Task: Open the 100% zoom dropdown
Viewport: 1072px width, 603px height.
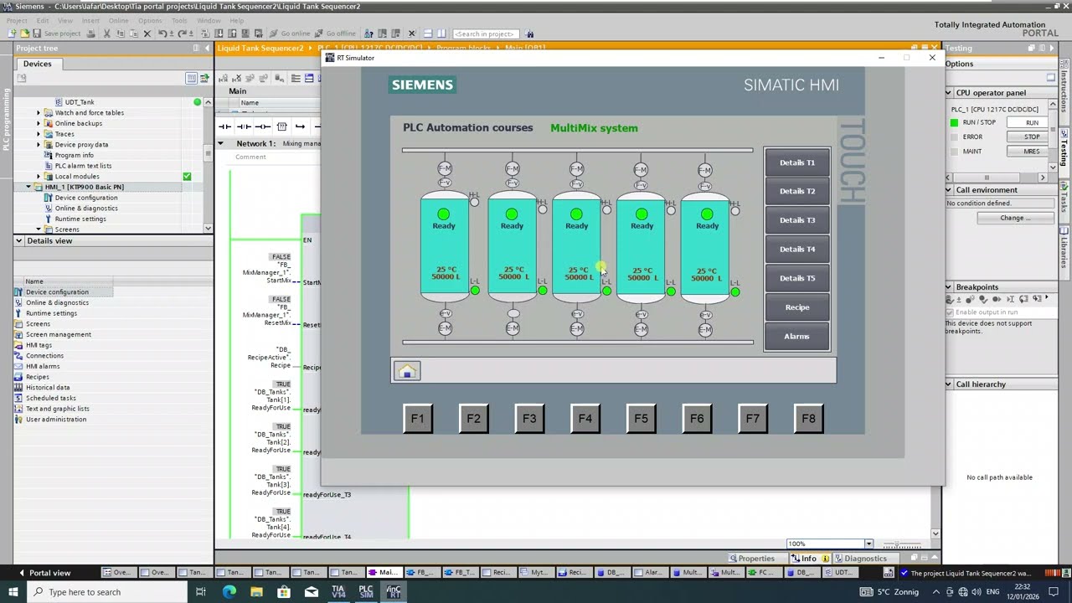Action: [x=868, y=544]
